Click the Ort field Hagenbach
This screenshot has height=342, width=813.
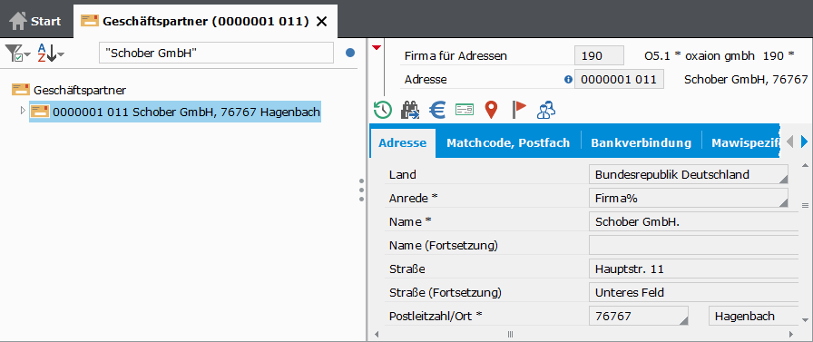(753, 316)
